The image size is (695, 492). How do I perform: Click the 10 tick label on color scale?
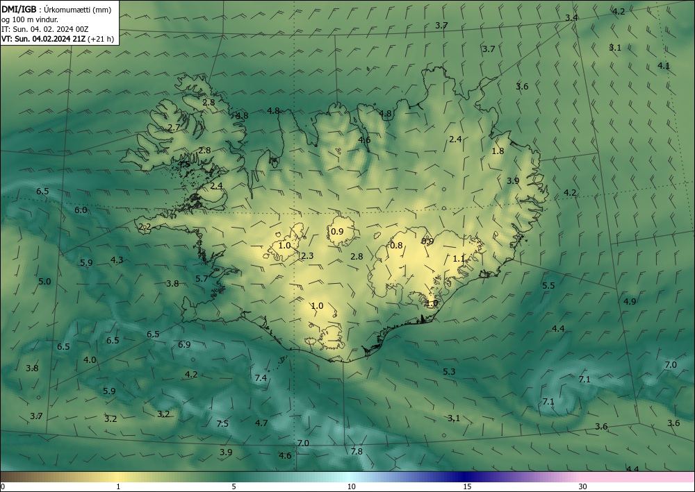pyautogui.click(x=351, y=486)
